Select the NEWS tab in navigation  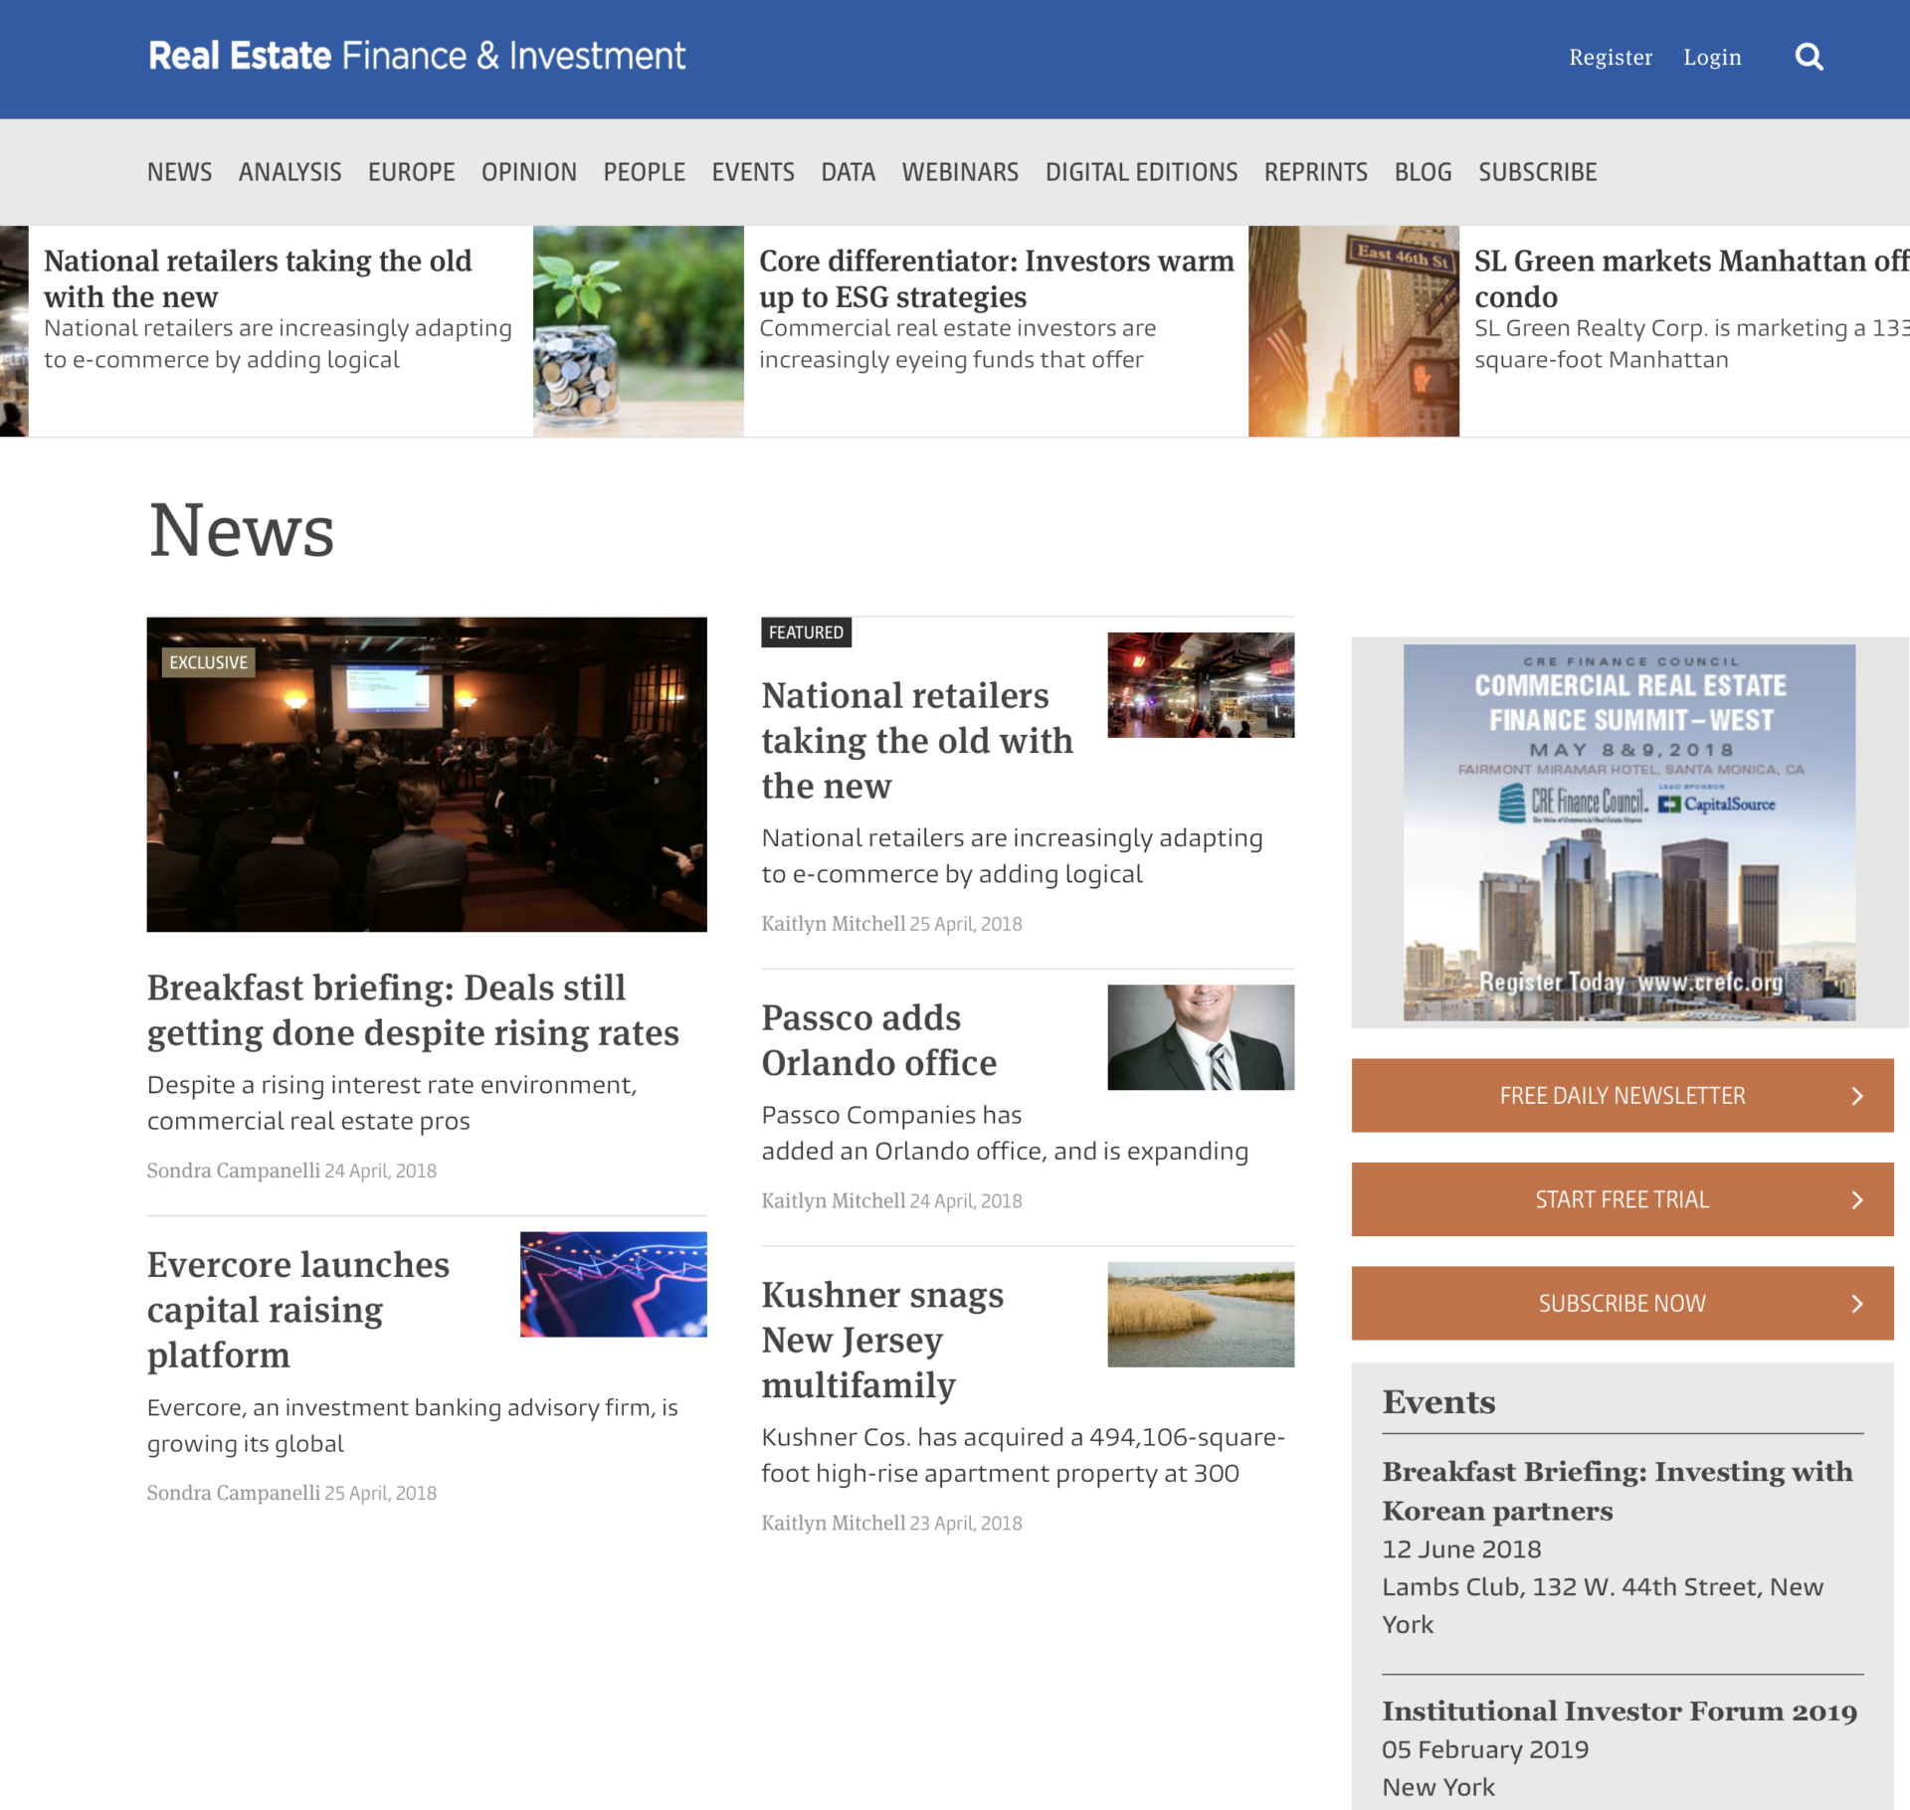click(x=180, y=170)
